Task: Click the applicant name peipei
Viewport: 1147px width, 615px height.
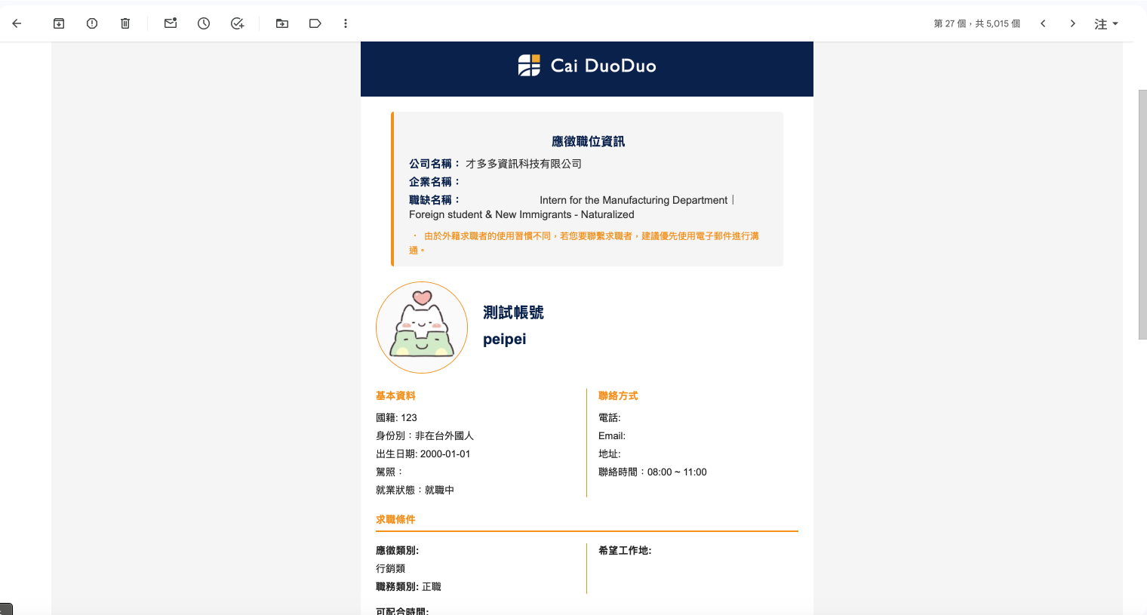Action: point(504,340)
